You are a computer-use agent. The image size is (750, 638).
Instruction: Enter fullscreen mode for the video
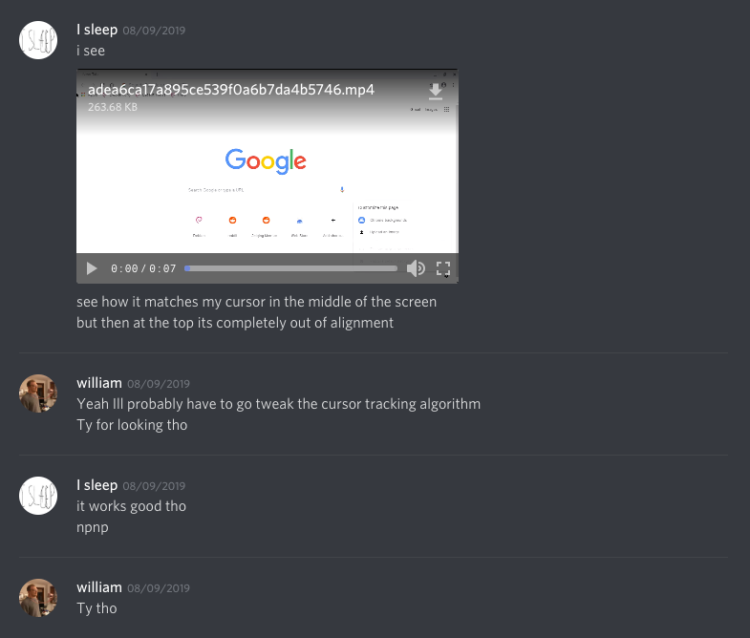tap(443, 268)
